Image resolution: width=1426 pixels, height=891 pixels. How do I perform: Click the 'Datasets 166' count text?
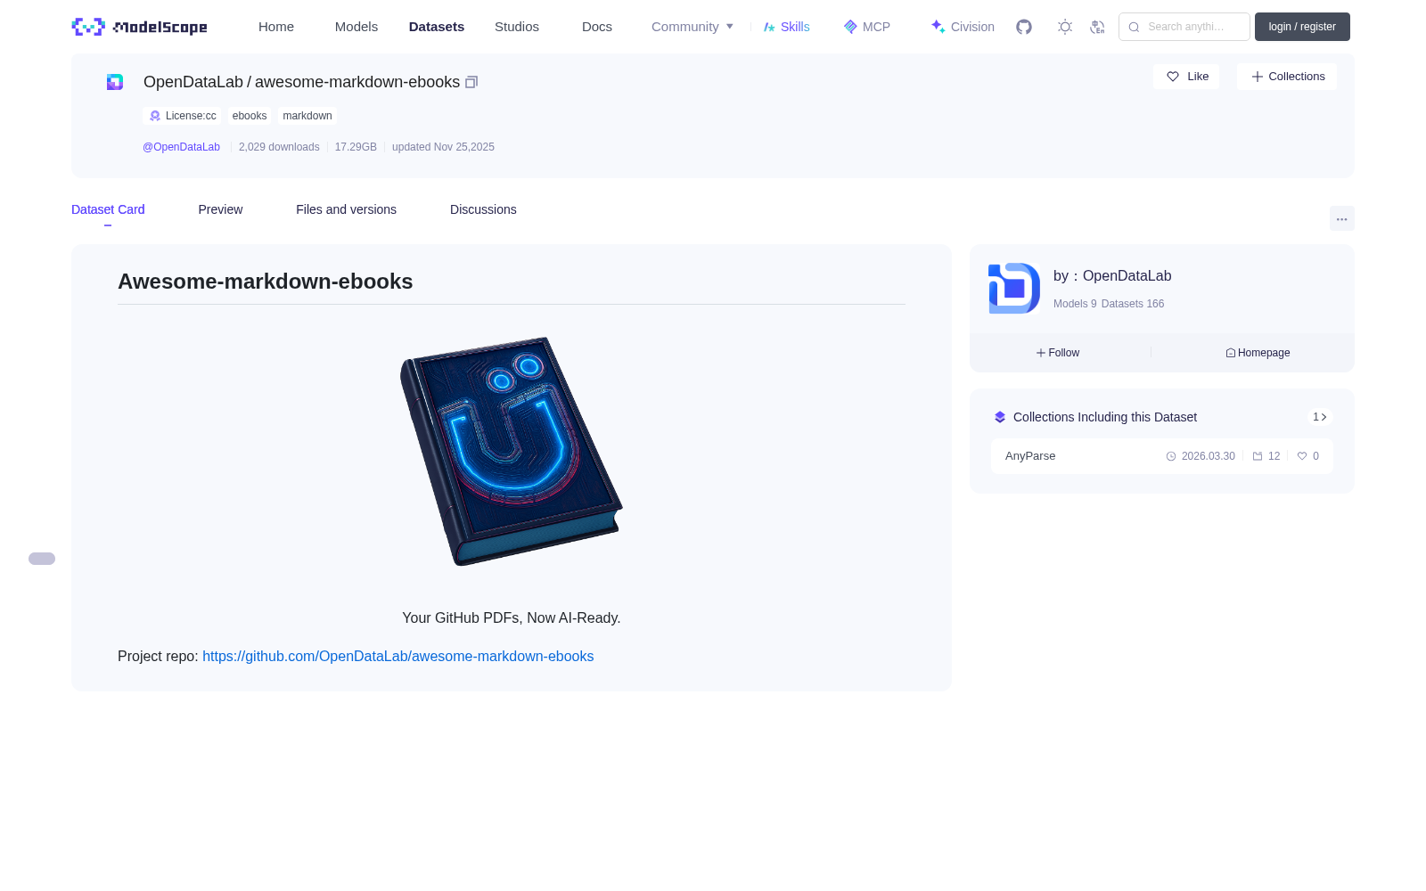tap(1133, 304)
